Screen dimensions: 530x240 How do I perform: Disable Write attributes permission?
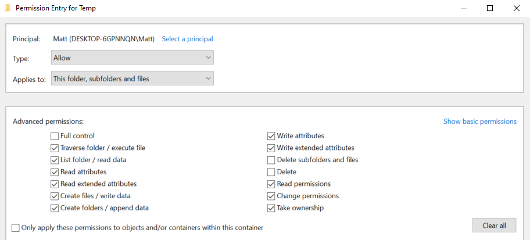click(271, 136)
